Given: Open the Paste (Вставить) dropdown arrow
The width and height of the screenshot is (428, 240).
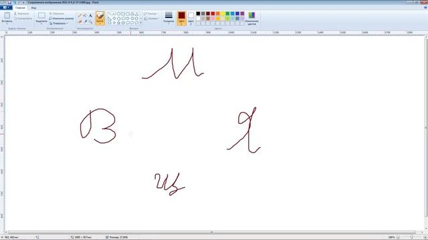Looking at the screenshot, I should click(x=7, y=24).
